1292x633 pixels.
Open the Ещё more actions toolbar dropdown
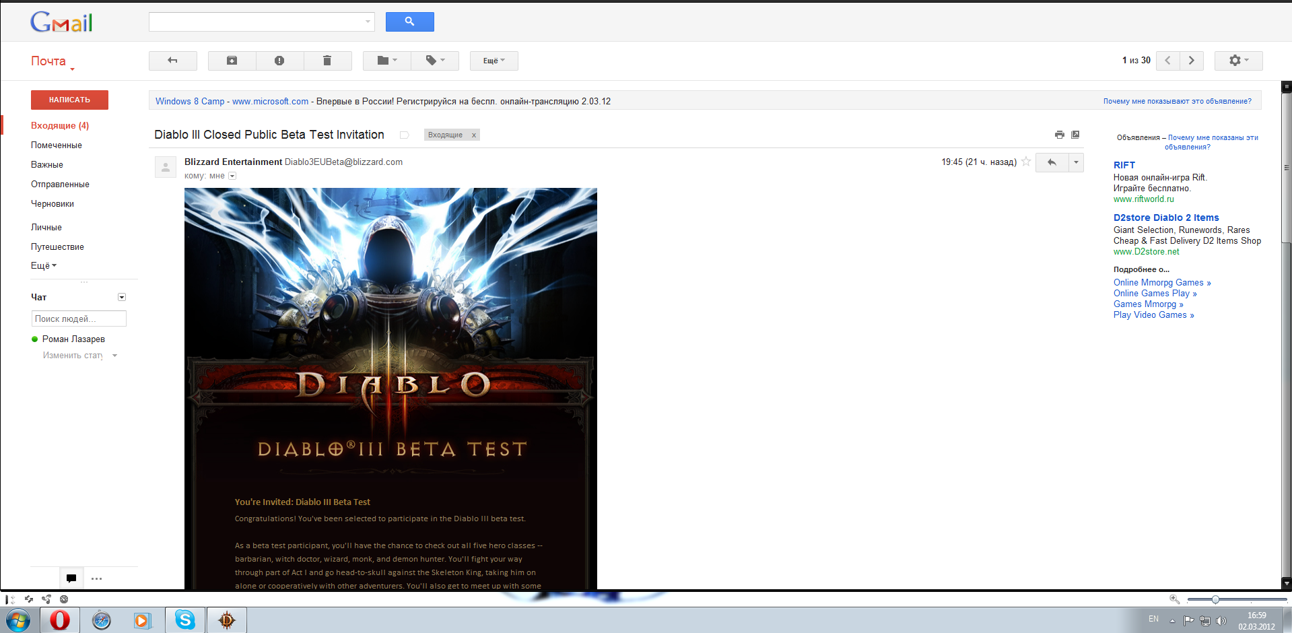494,61
